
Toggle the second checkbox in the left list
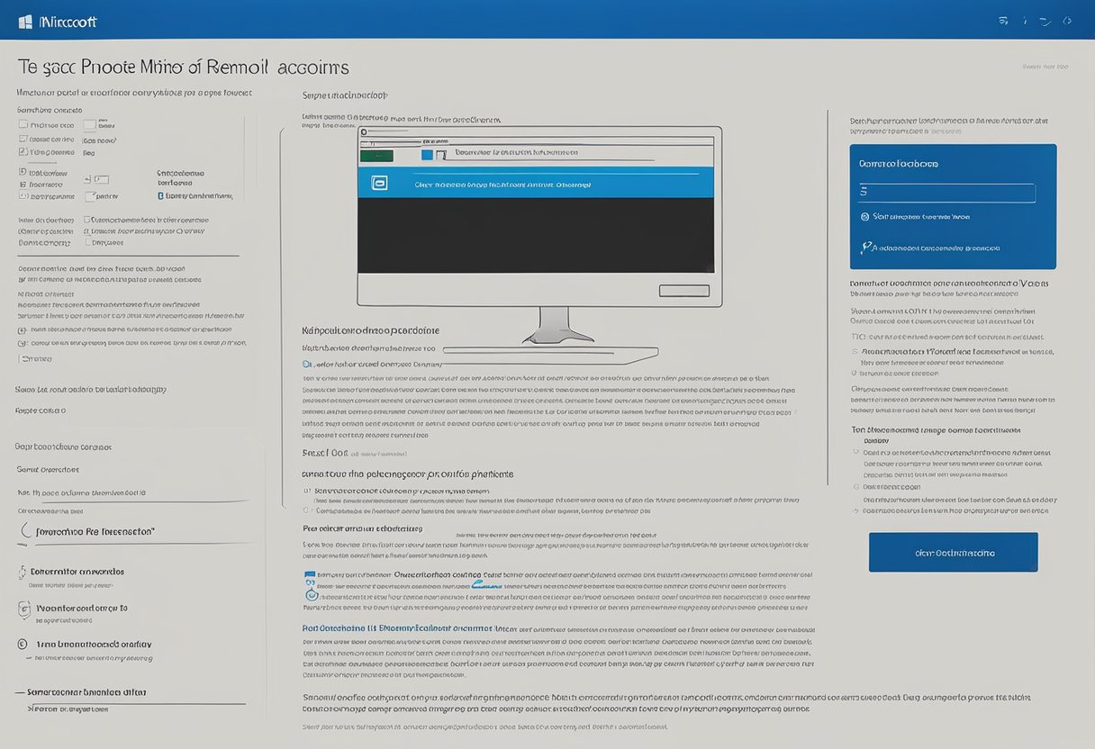(23, 140)
